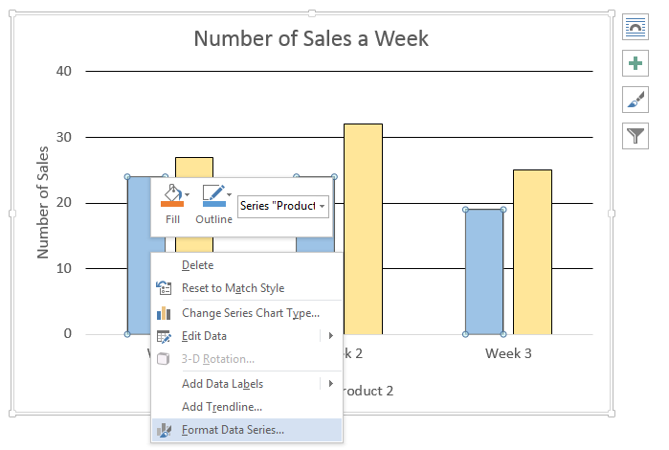Image resolution: width=669 pixels, height=450 pixels.
Task: Click the 40 value on vertical axis
Action: [x=64, y=71]
